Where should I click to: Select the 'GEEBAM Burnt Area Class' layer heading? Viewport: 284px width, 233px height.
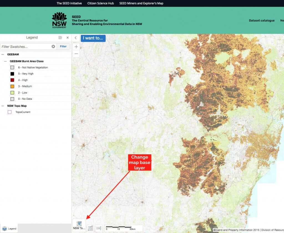(27, 61)
